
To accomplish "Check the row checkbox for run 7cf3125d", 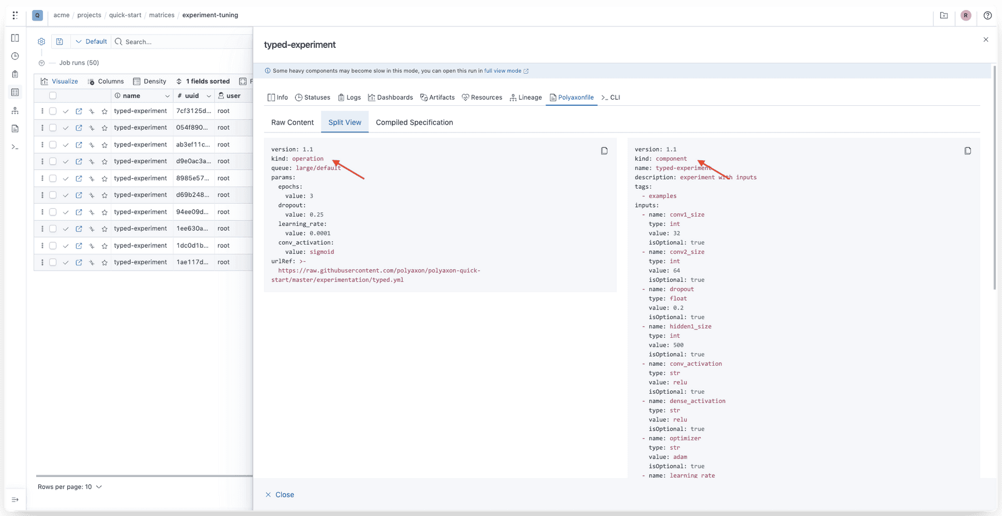I will 52,111.
